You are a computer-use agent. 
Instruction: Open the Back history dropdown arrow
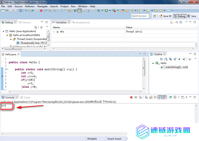tap(165, 10)
